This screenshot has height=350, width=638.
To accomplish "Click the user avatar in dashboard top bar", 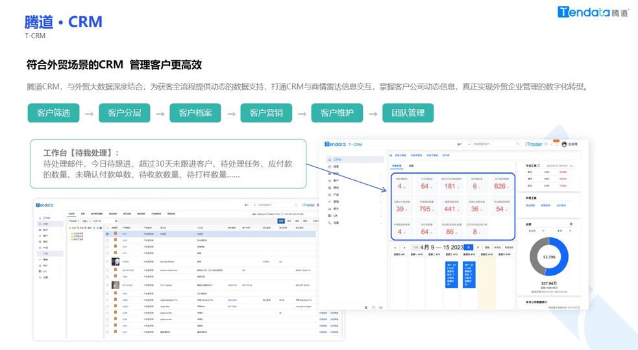I will click(565, 145).
